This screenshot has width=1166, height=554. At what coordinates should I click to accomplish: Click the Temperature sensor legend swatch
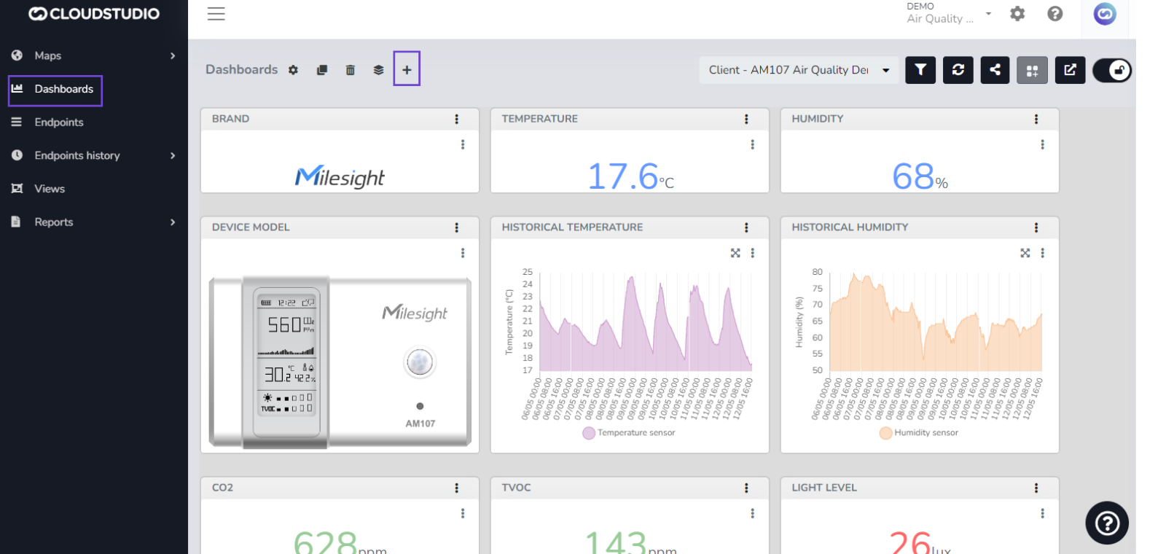(x=589, y=433)
